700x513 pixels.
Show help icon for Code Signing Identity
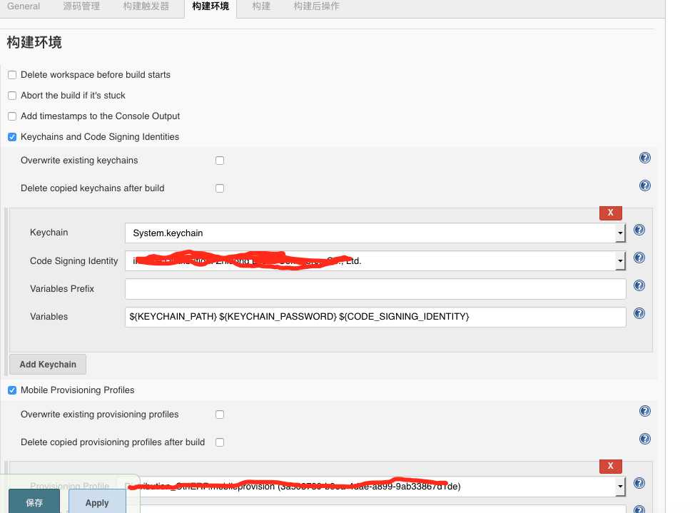[x=639, y=258]
